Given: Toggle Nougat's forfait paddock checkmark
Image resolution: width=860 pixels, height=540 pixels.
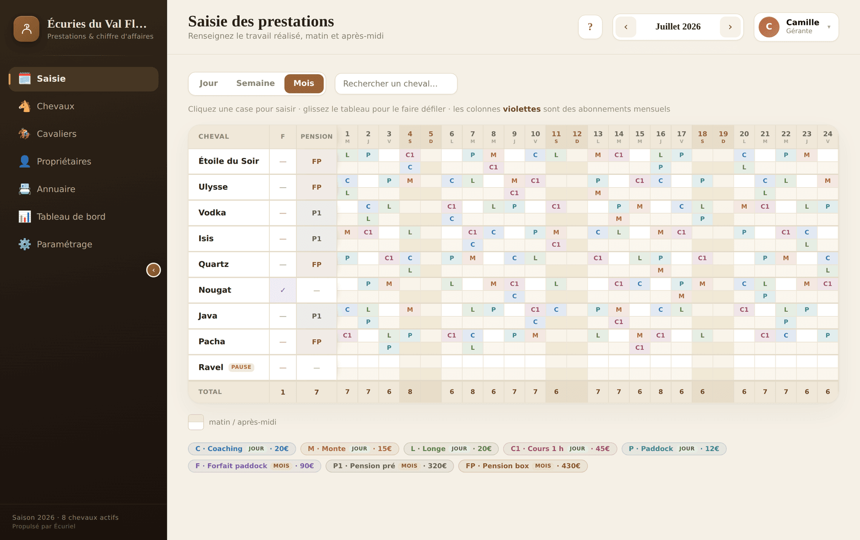Looking at the screenshot, I should pyautogui.click(x=283, y=290).
